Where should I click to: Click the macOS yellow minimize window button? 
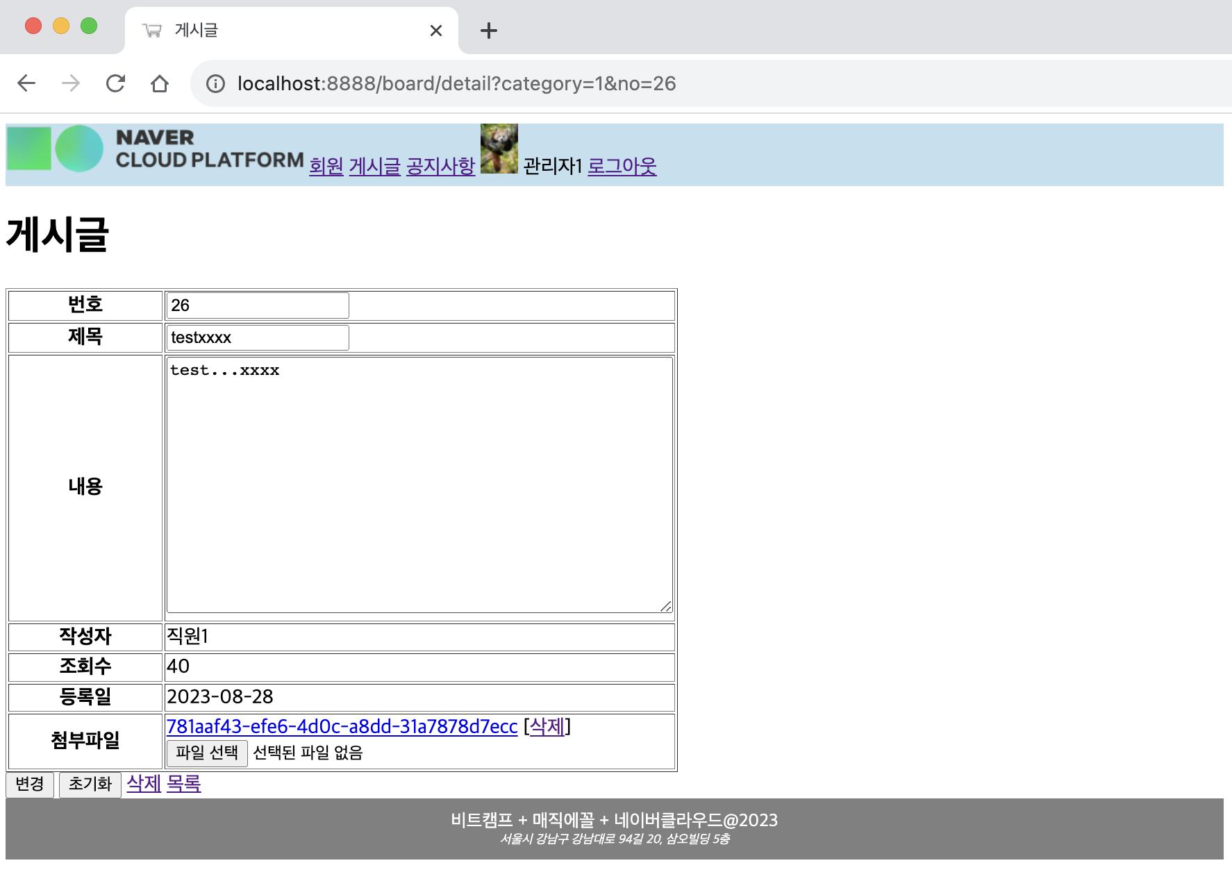coord(61,26)
